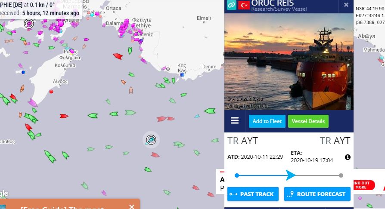Click Add to Fleet button

pos(267,121)
